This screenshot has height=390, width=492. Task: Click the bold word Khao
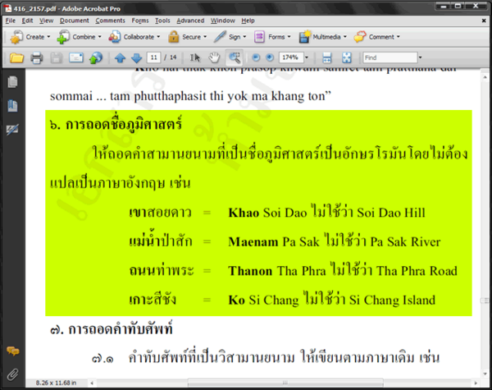(244, 213)
